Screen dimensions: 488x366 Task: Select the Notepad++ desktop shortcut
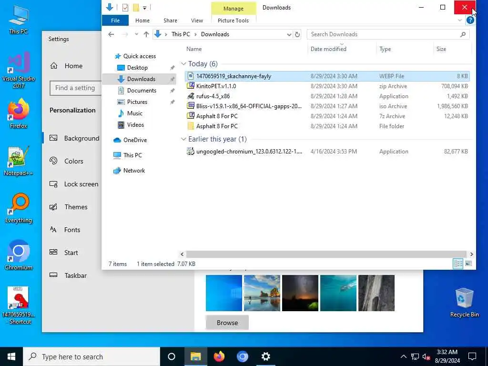click(19, 161)
